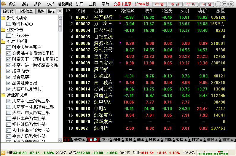Expand the 期货 bottom tab
The width and height of the screenshot is (236, 156).
tap(228, 140)
